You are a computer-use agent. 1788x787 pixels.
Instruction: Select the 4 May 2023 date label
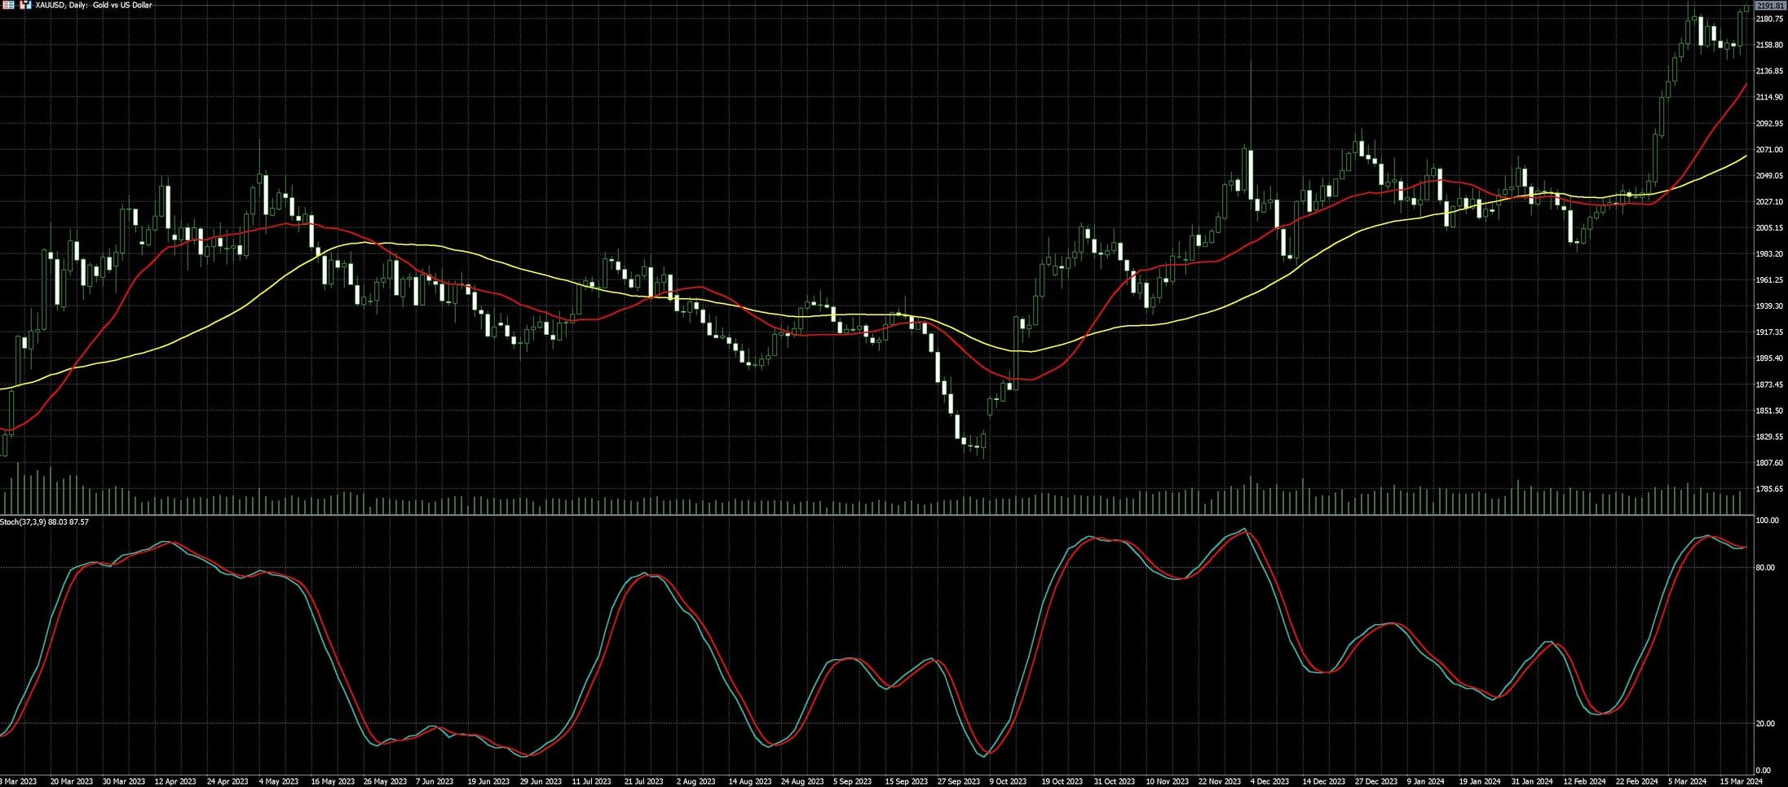278,781
